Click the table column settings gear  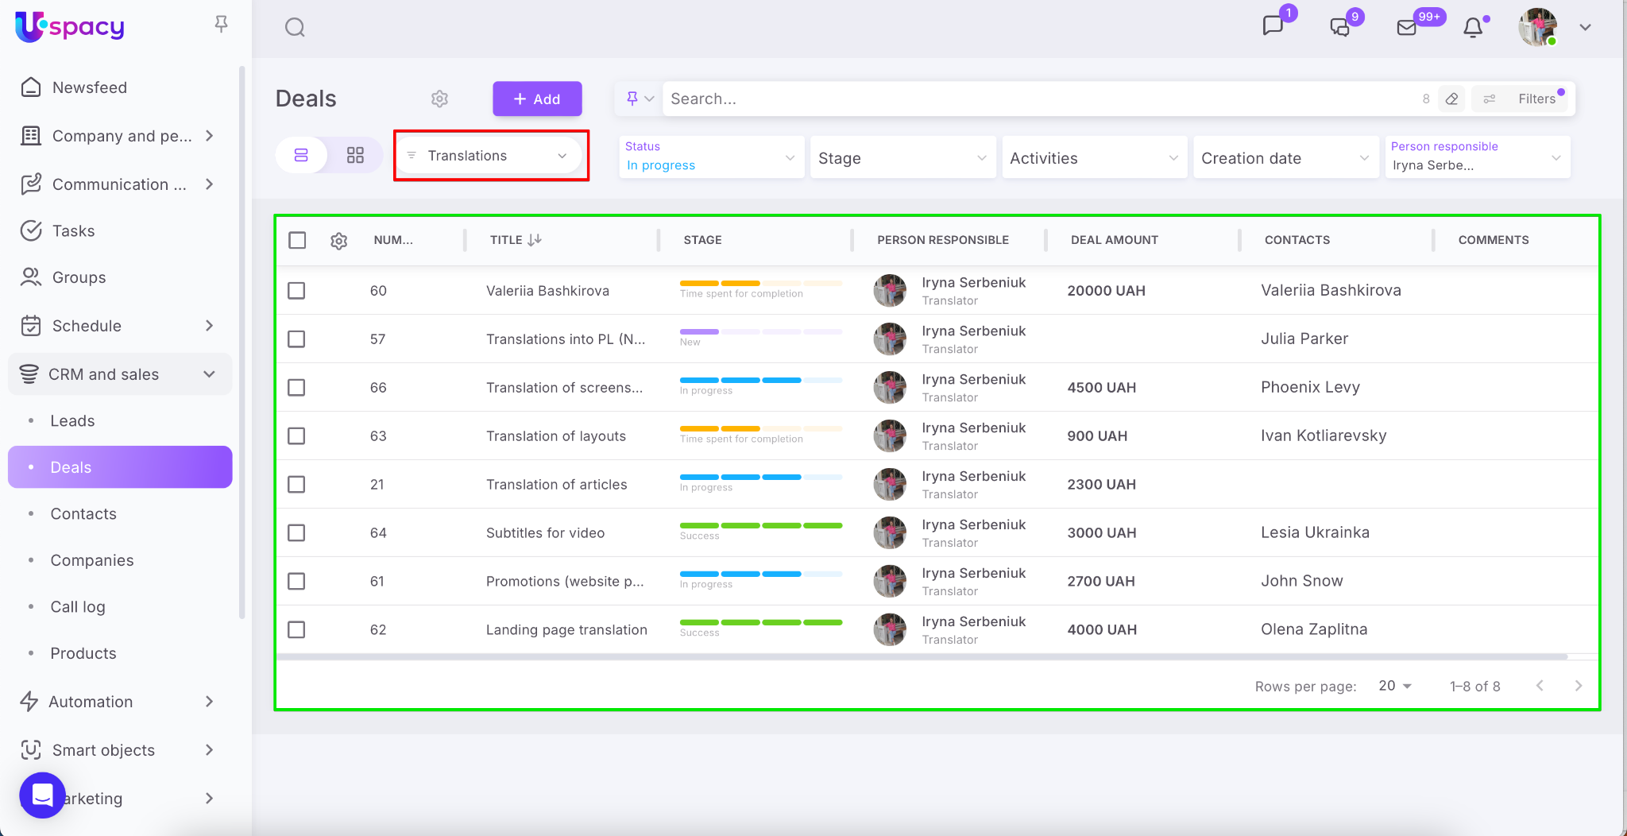339,241
